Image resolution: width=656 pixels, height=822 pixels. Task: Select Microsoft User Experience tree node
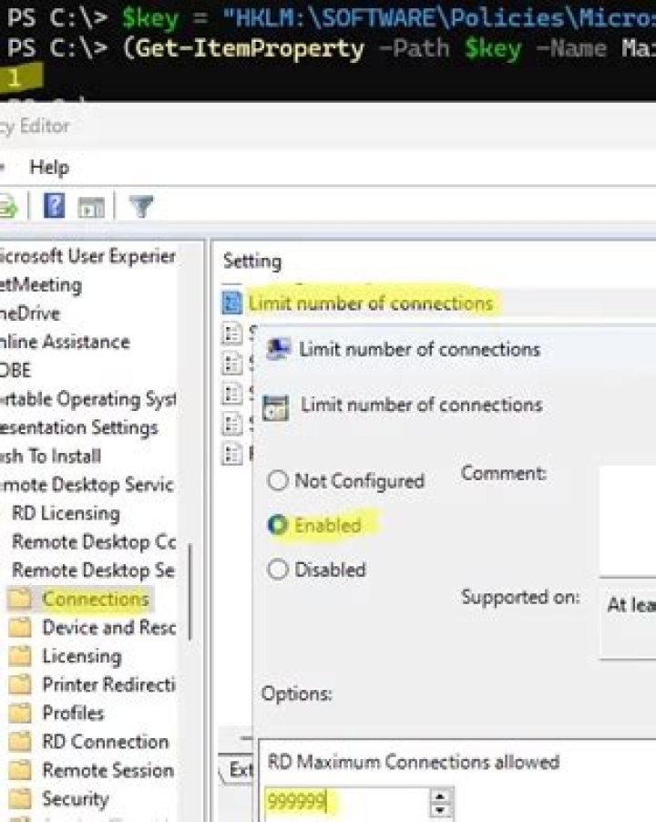(x=87, y=256)
